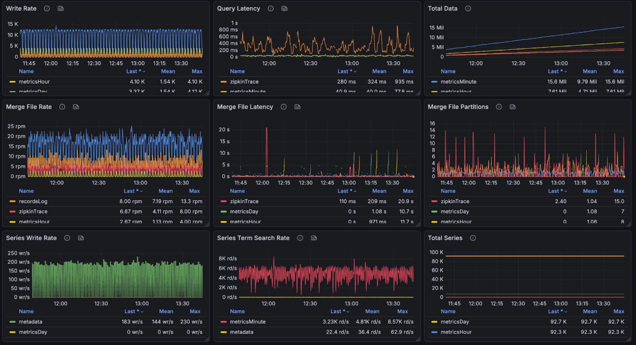
Task: Click note icon on Series Term Search Rate
Action: pyautogui.click(x=314, y=238)
